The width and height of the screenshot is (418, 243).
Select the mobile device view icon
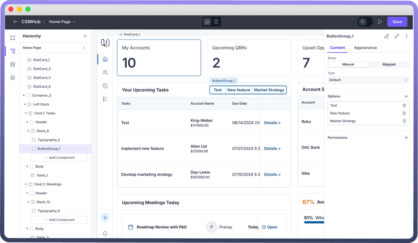coord(216,22)
